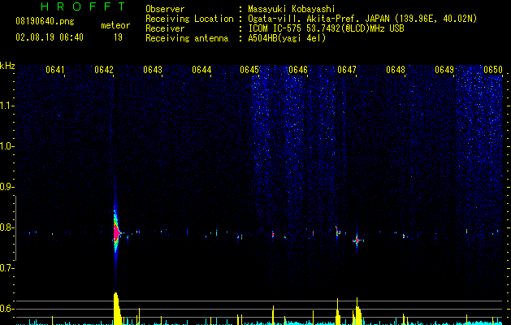Click the 0648 time marker
This screenshot has height=325, width=511.
click(x=396, y=70)
